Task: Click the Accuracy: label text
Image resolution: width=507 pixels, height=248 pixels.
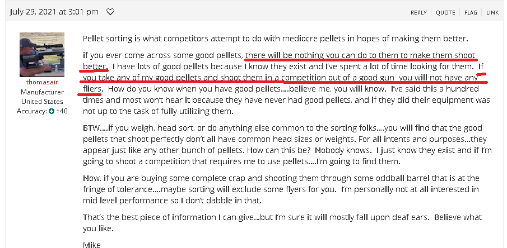Action: (x=32, y=112)
